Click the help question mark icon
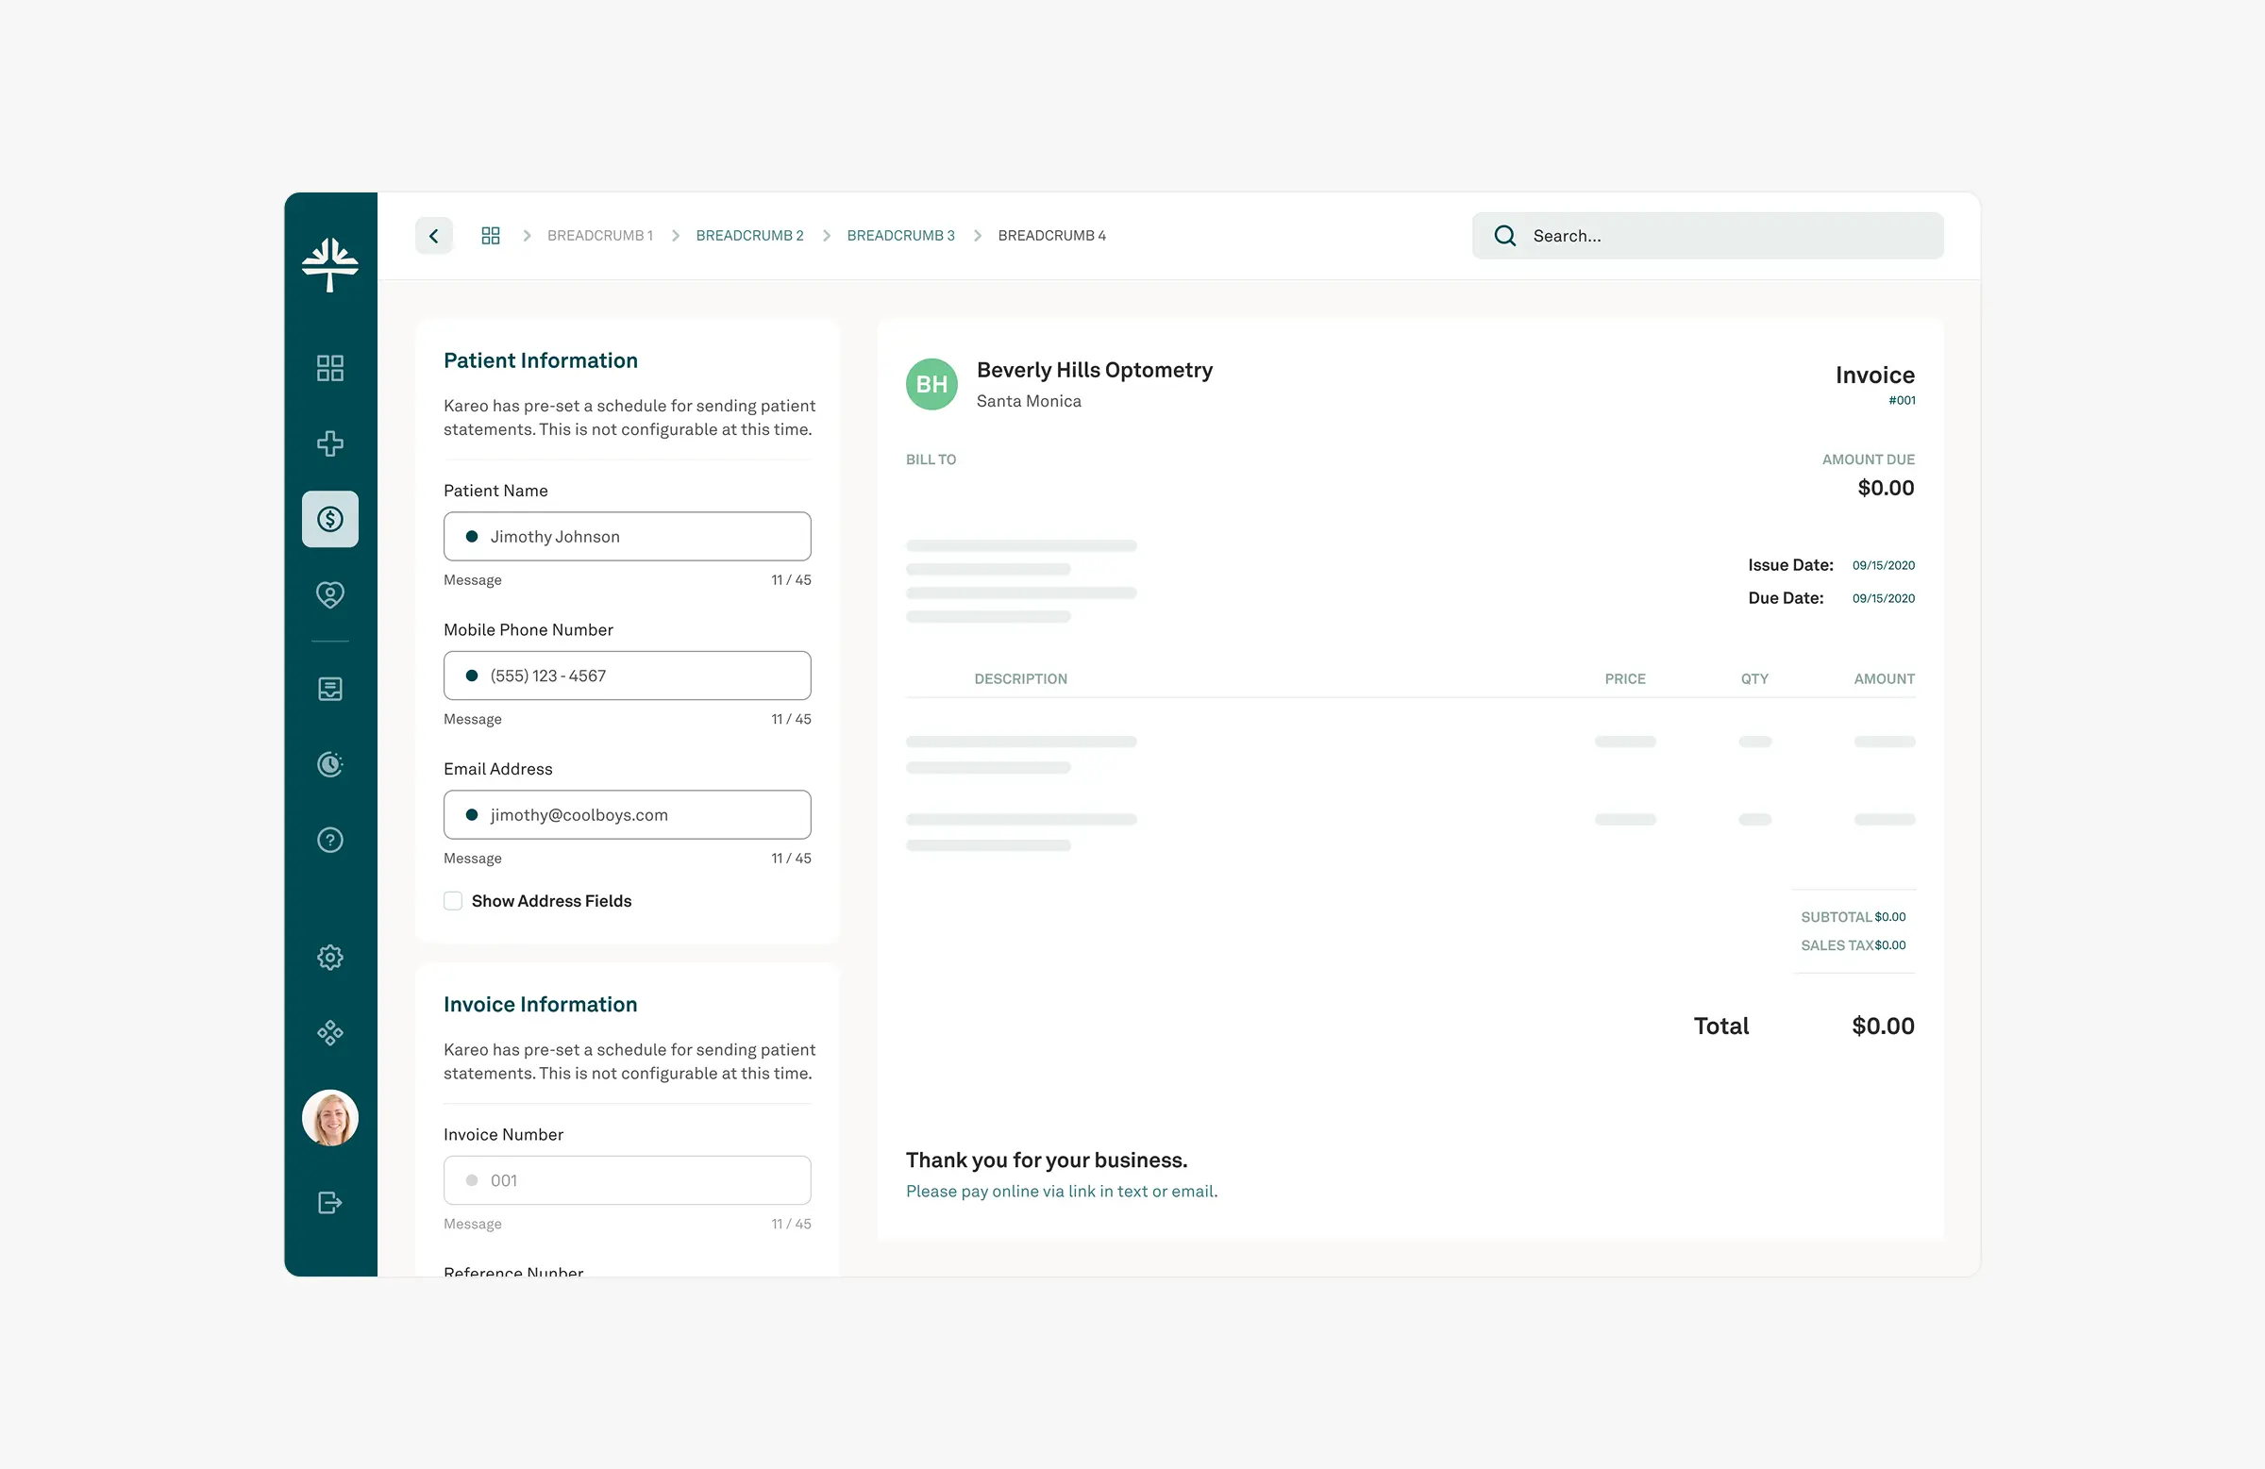Image resolution: width=2265 pixels, height=1469 pixels. 330,840
